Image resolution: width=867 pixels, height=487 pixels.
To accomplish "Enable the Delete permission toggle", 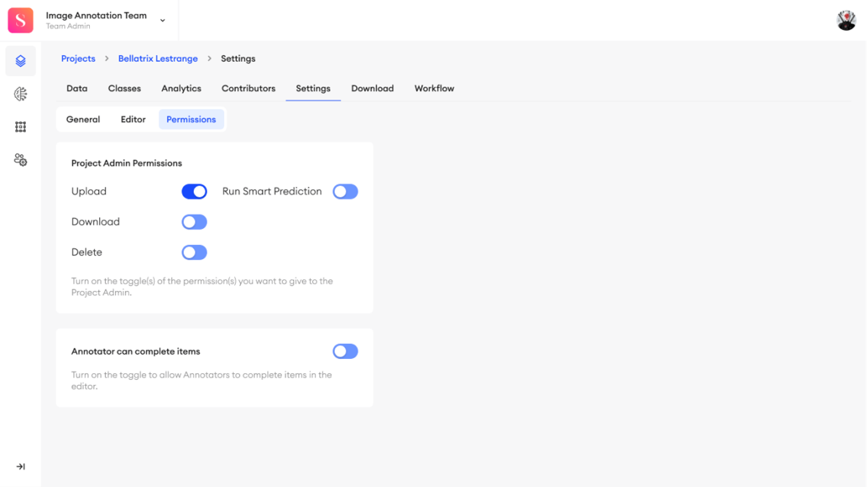I will [194, 252].
